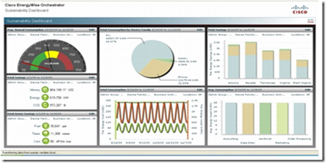The height and width of the screenshot is (163, 326).
Task: Click the green CO2 savings icon
Action: coord(45,105)
